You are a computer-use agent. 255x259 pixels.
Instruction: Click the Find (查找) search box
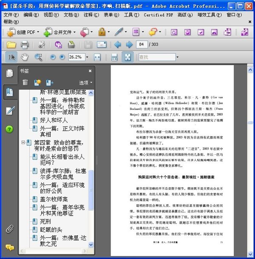[157, 57]
